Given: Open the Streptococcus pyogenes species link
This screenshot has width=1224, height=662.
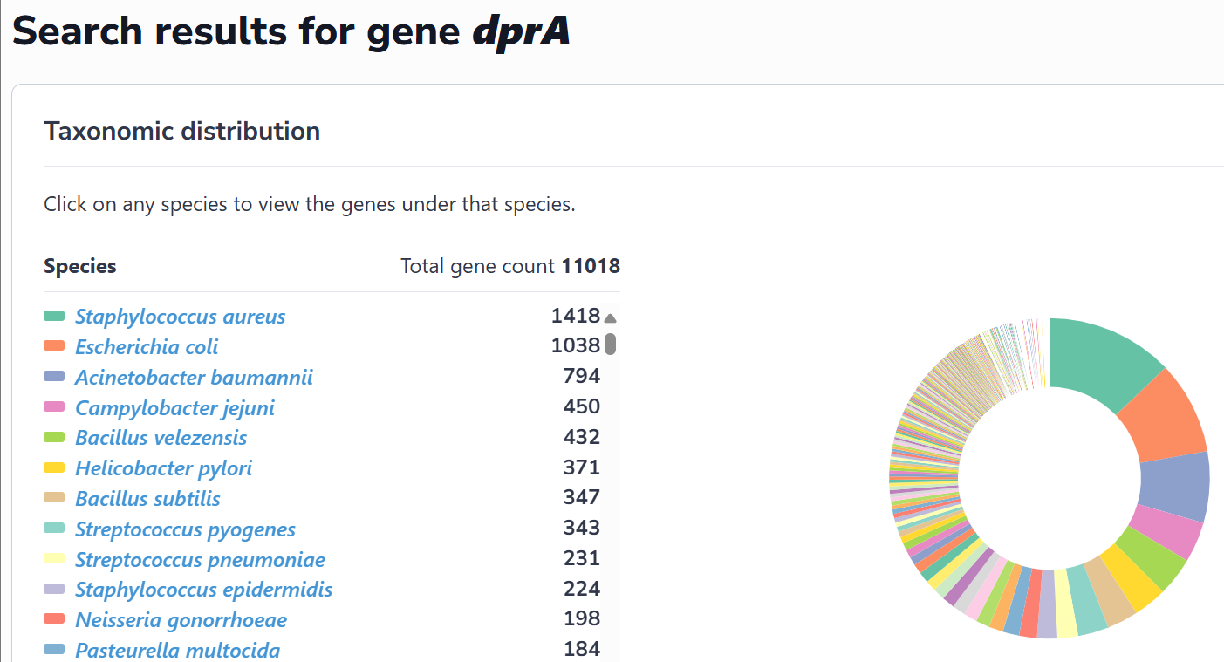Looking at the screenshot, I should (x=185, y=529).
